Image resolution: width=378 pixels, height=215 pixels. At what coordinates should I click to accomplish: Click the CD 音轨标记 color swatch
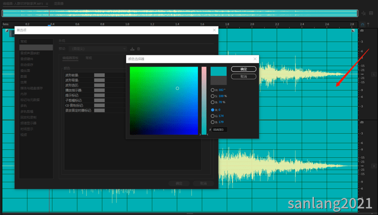coord(99,105)
